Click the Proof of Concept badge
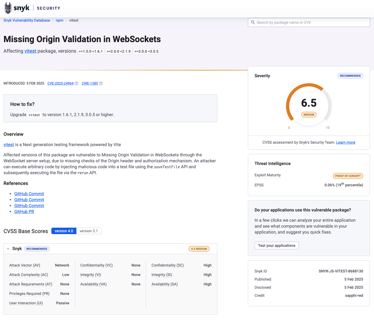Screen dimensions: 374x320 (348, 176)
